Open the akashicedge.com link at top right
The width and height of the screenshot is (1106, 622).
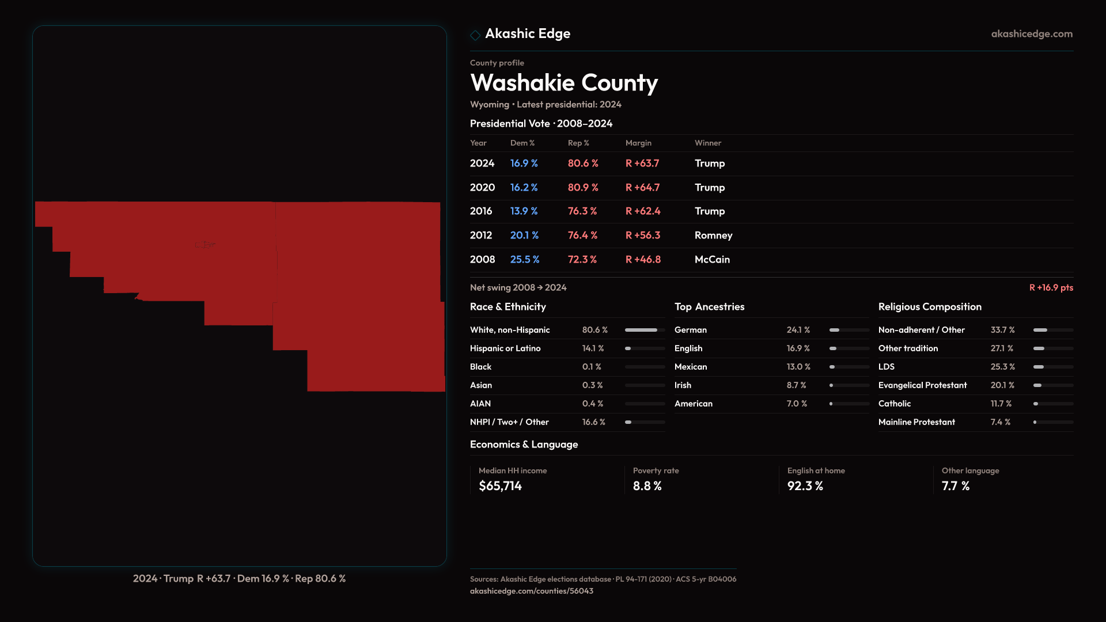[x=1032, y=34]
